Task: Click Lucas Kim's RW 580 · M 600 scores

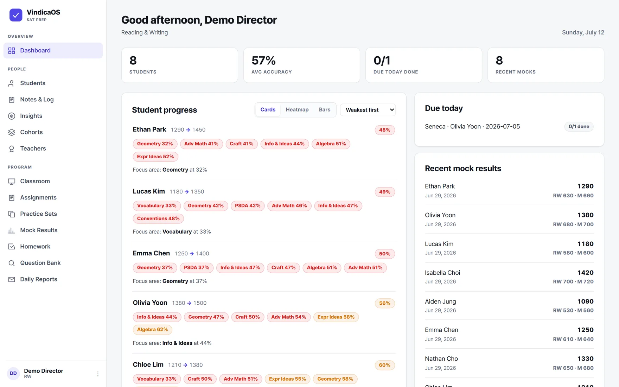Action: [573, 253]
